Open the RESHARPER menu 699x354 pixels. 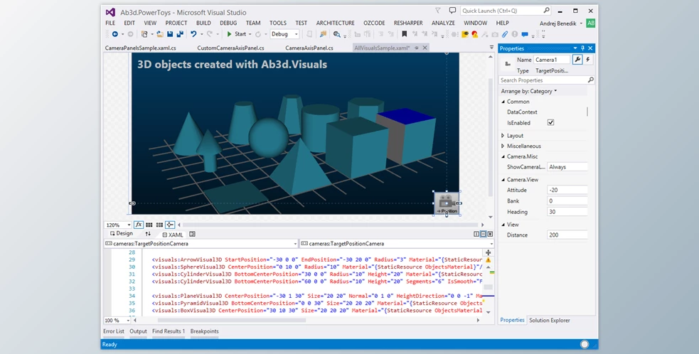point(408,23)
